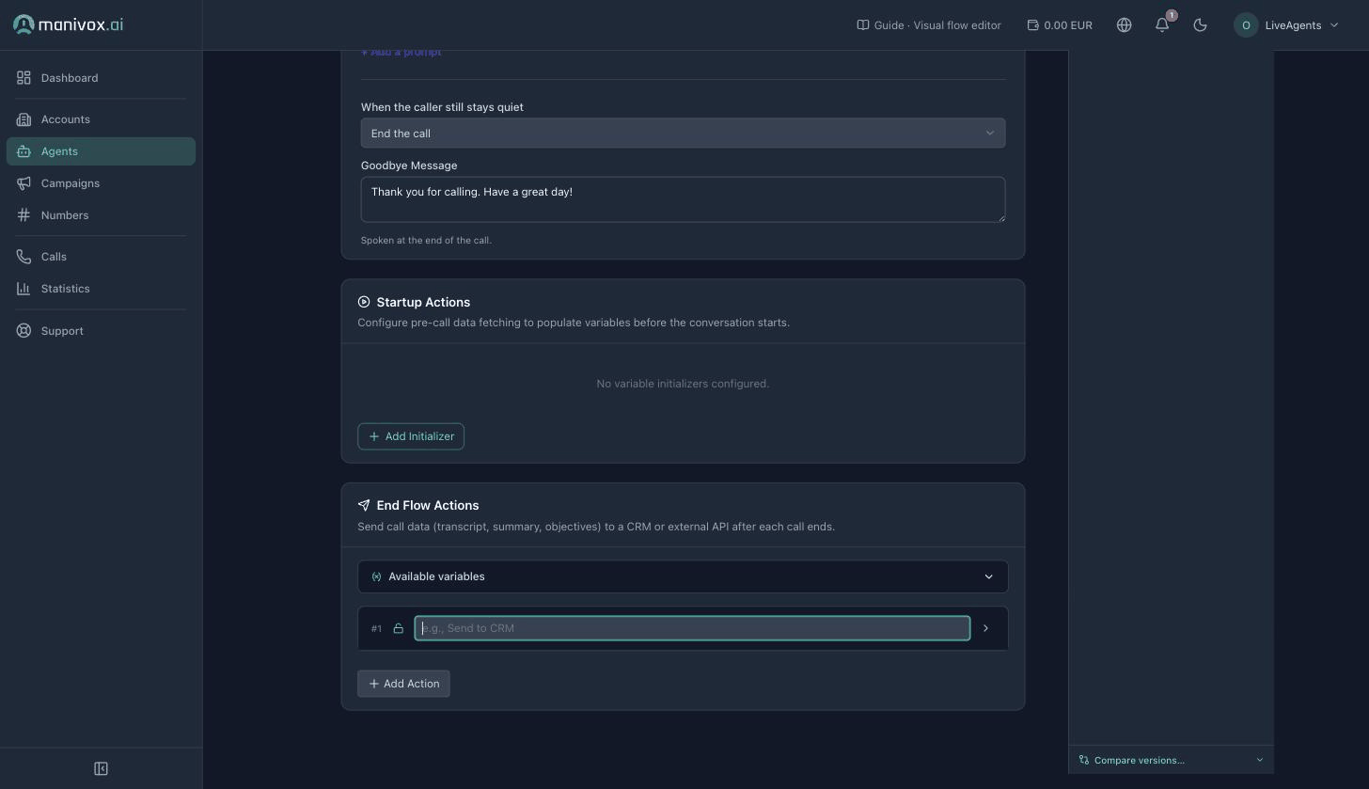Open Campaigns section
This screenshot has height=789, width=1369.
pos(101,183)
